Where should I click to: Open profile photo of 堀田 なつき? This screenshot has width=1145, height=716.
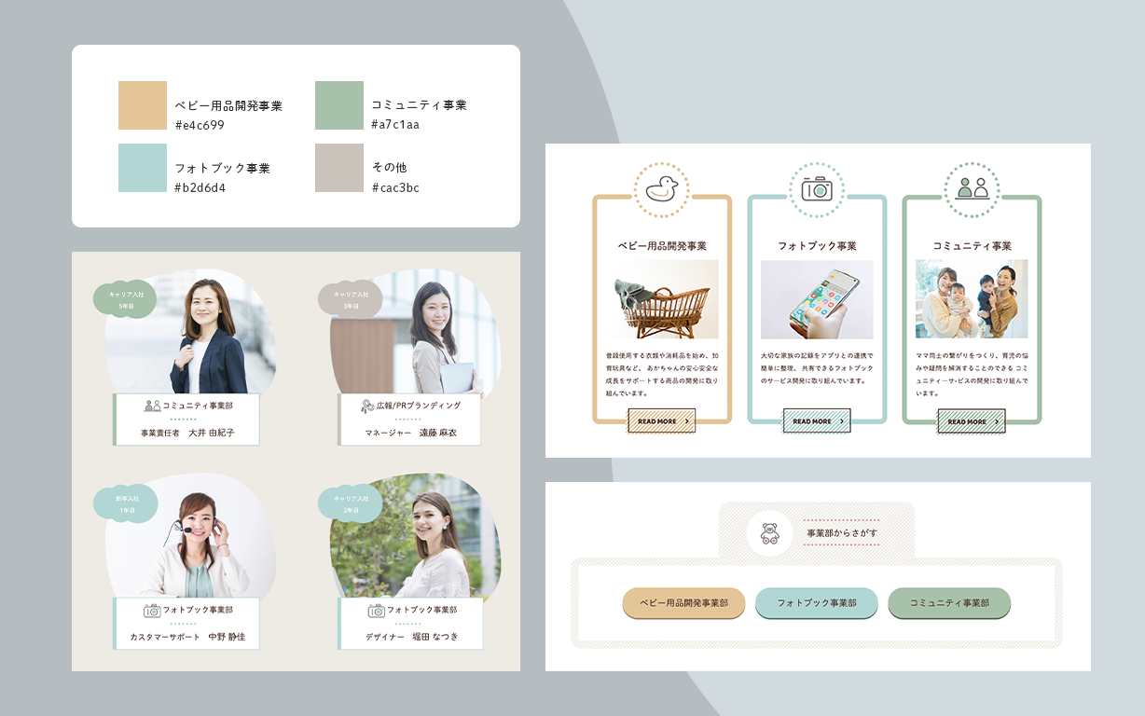416,536
